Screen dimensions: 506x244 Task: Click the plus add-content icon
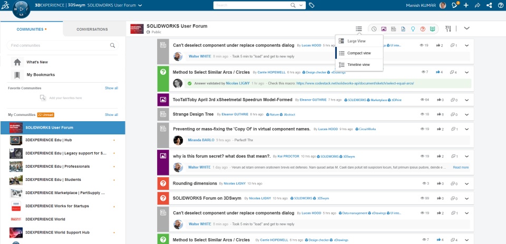click(466, 5)
